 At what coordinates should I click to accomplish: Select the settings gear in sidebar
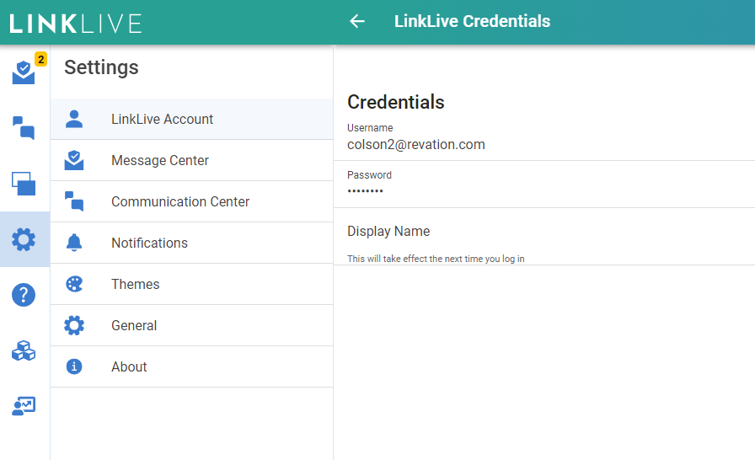click(24, 239)
